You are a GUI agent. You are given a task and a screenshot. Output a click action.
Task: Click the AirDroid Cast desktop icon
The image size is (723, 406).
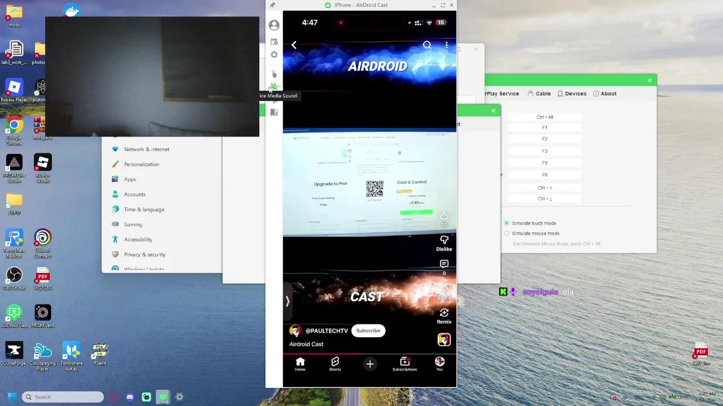tap(14, 316)
